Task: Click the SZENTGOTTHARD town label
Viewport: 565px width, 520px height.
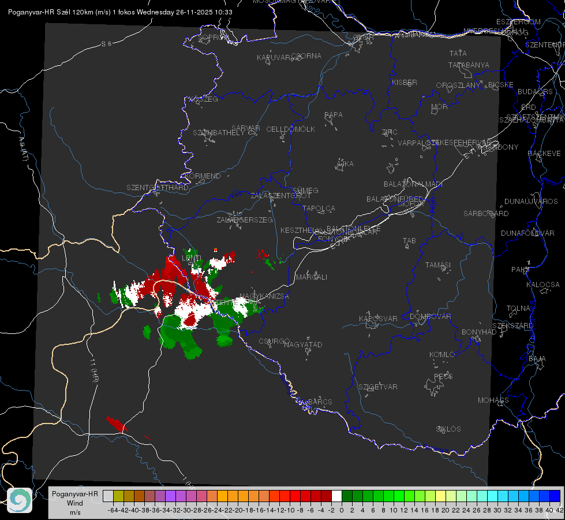Action: [158, 188]
